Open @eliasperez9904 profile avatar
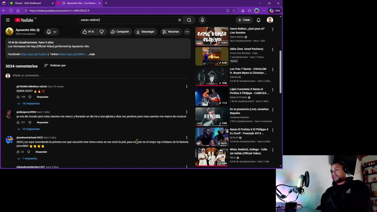 click(x=9, y=114)
